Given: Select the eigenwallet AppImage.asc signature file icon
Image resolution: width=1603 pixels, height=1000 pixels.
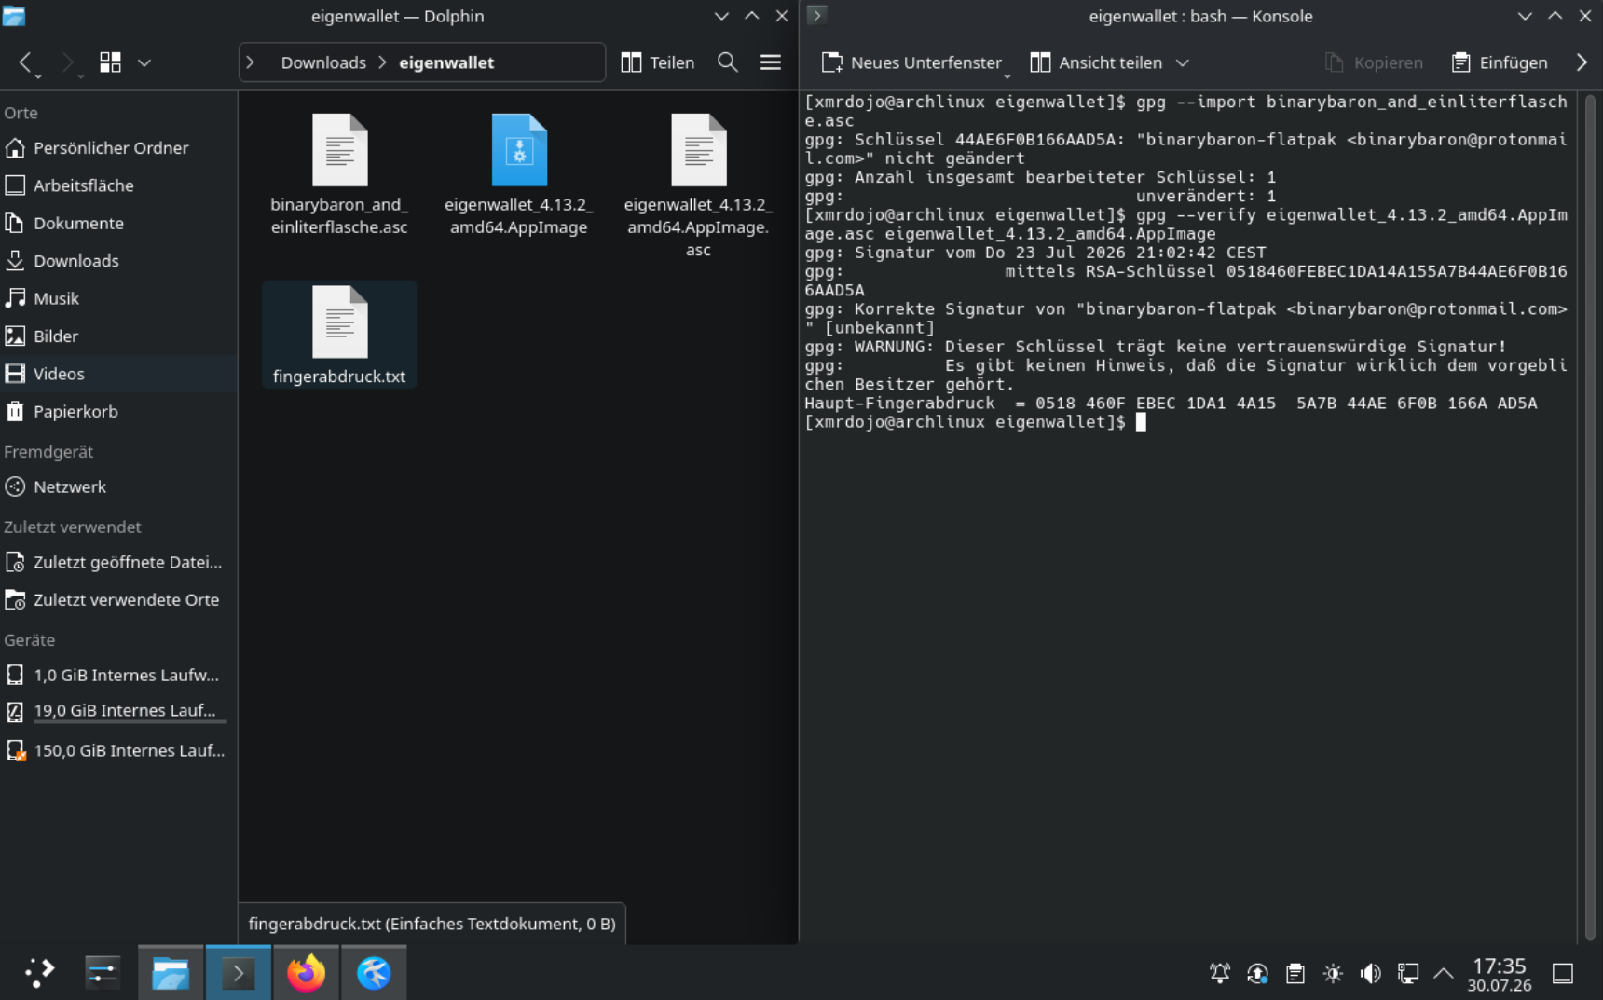Looking at the screenshot, I should [x=698, y=150].
